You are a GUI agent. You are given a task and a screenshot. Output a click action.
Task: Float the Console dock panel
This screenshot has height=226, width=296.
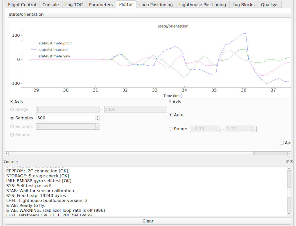(288, 161)
